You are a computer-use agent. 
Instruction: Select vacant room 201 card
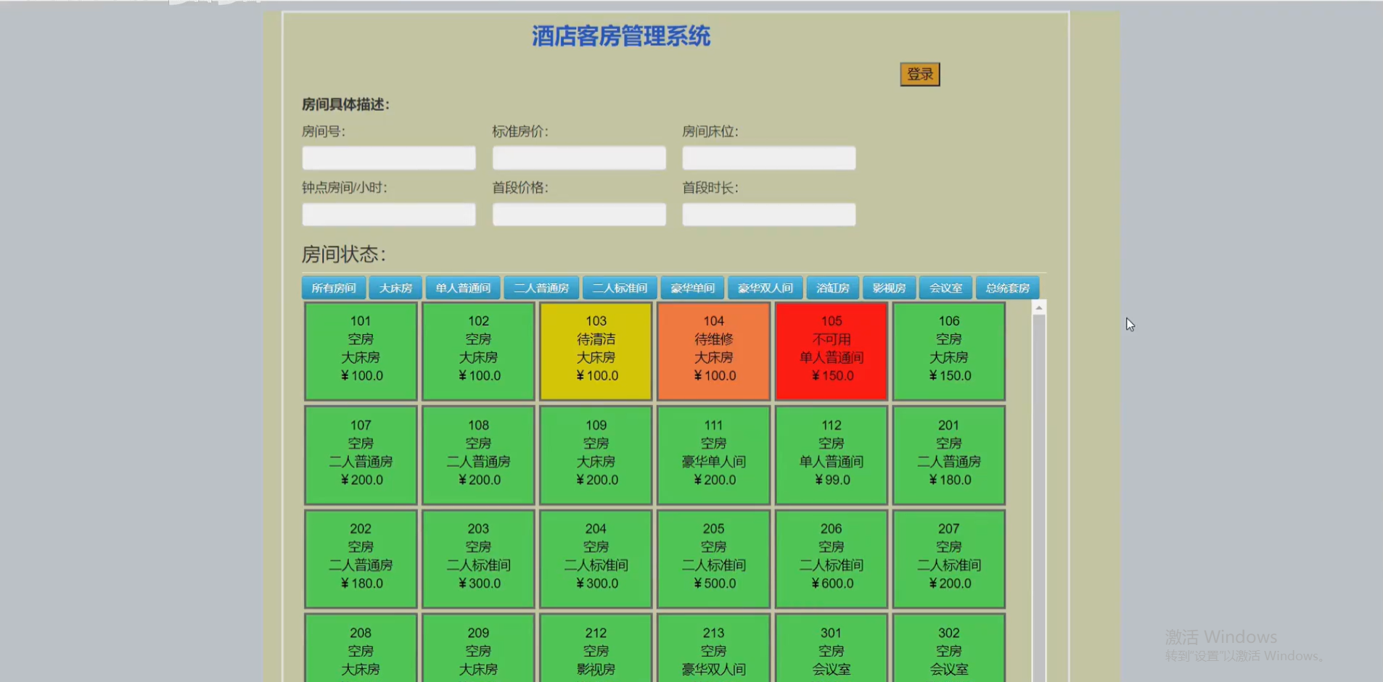point(948,454)
